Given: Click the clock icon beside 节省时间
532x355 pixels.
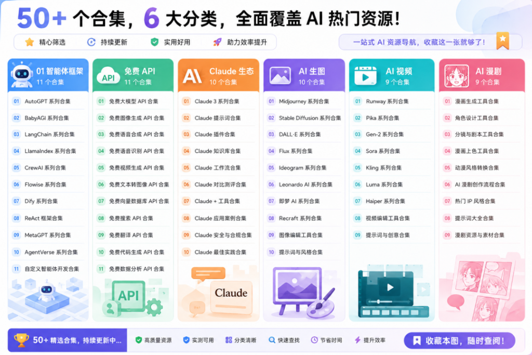Looking at the screenshot, I should tap(314, 340).
